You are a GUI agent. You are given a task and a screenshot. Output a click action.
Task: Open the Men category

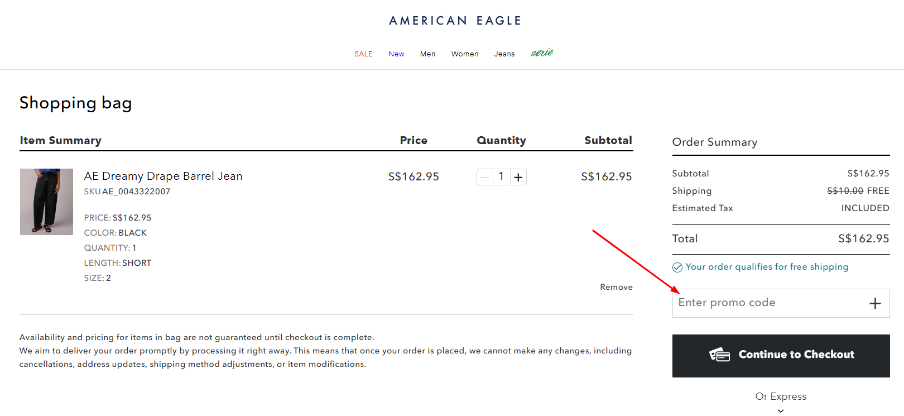coord(427,54)
